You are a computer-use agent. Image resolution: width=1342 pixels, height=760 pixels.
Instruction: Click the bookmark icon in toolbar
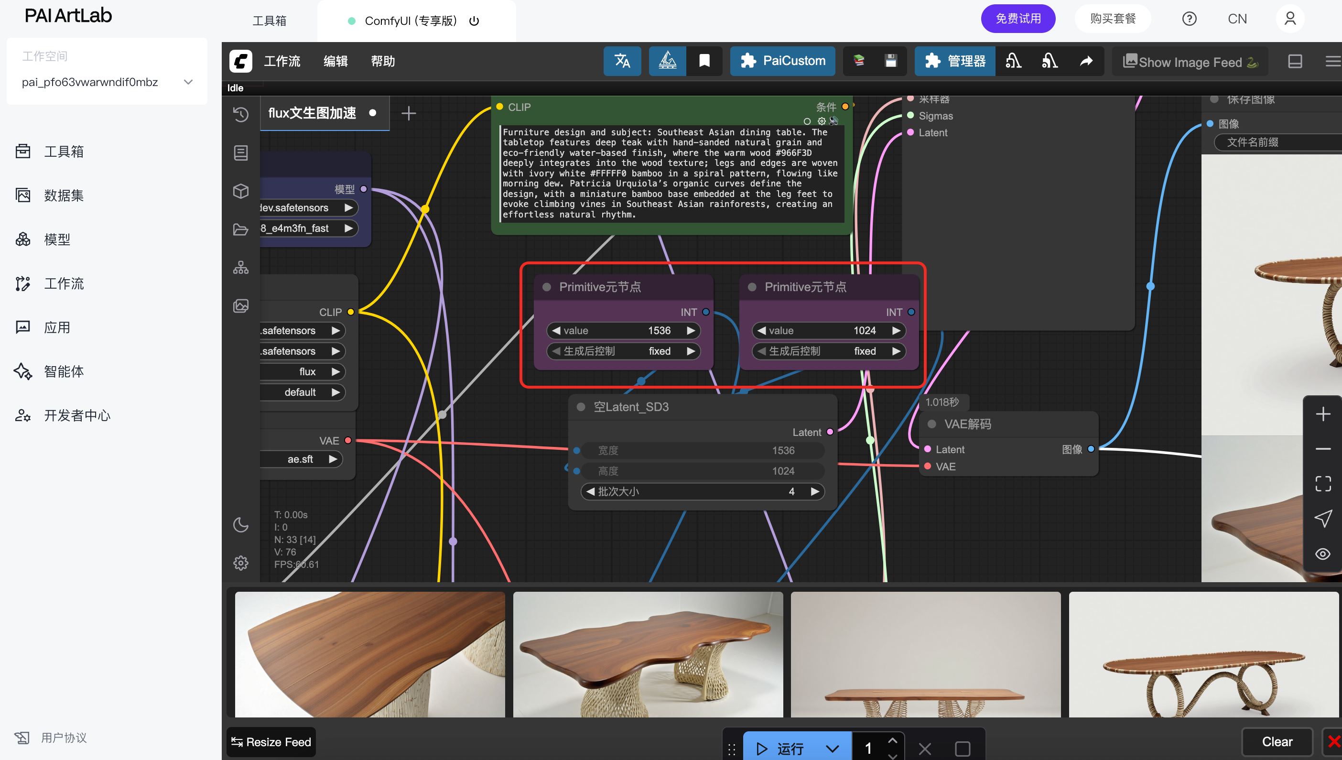[x=704, y=61]
